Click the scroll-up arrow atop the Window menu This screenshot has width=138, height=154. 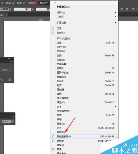pyautogui.click(x=55, y=3)
